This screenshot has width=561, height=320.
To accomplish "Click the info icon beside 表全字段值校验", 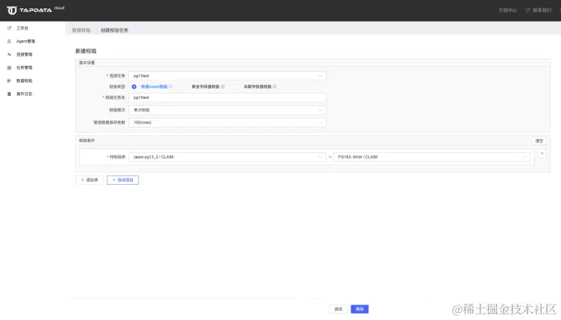I will coord(223,87).
